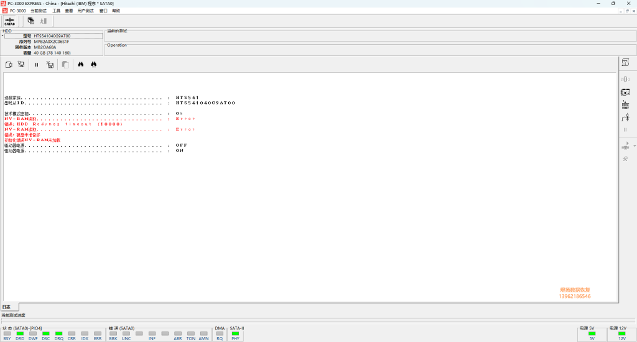Click the HDD Readynes timeout log line
This screenshot has height=342, width=637.
(63, 124)
